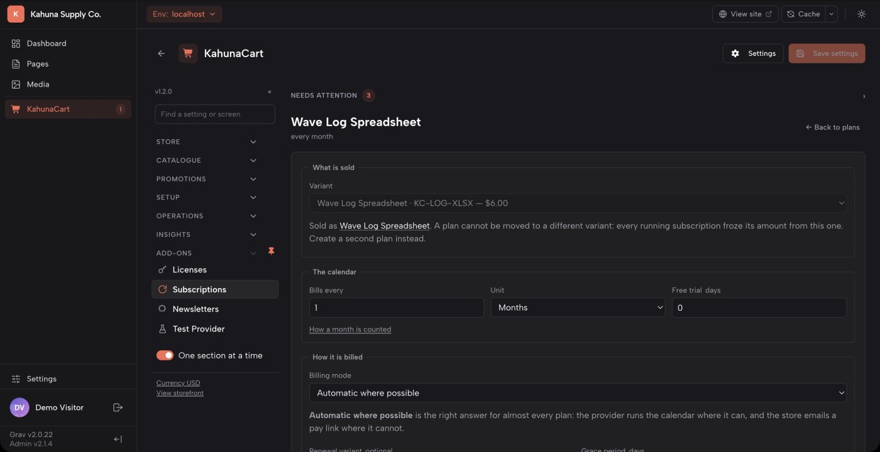
Task: Click the View site button
Action: (x=745, y=14)
